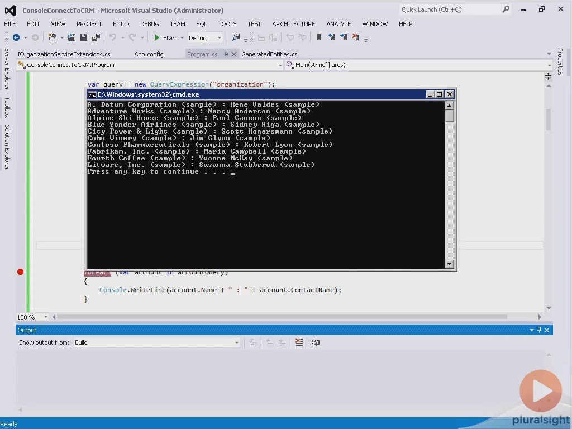
Task: Go to the previous bookmark icon
Action: (331, 37)
